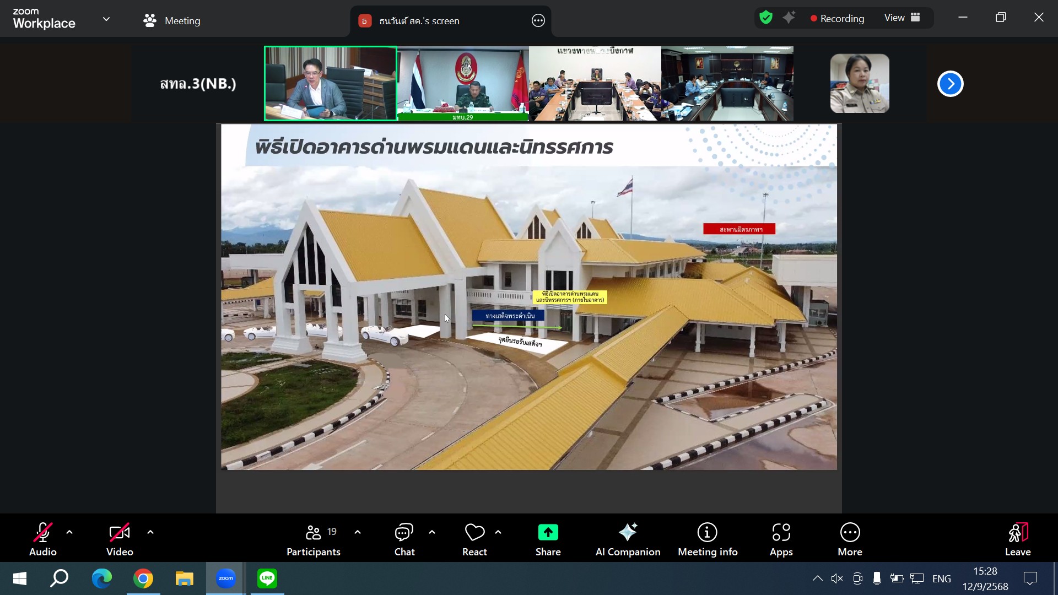1058x595 pixels.
Task: Expand video settings arrow
Action: tap(150, 532)
